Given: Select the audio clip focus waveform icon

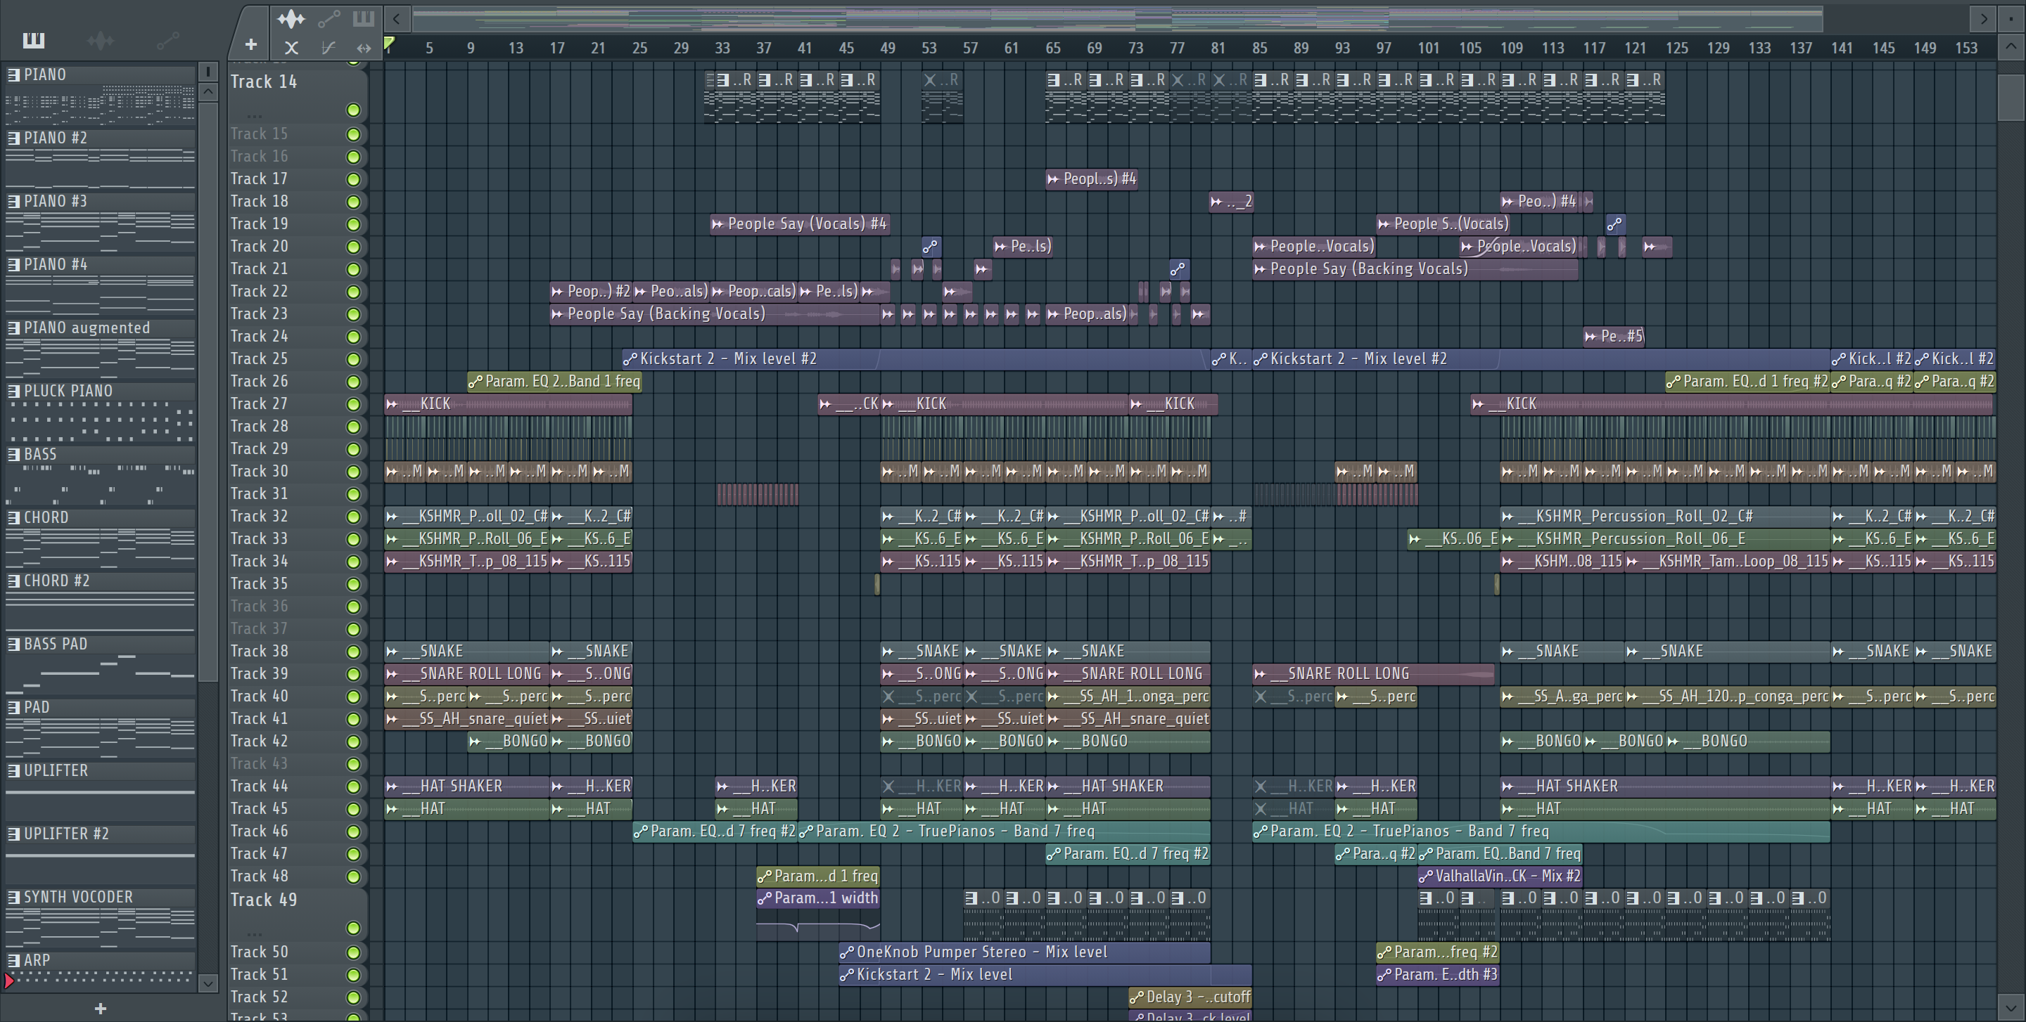Looking at the screenshot, I should point(291,18).
